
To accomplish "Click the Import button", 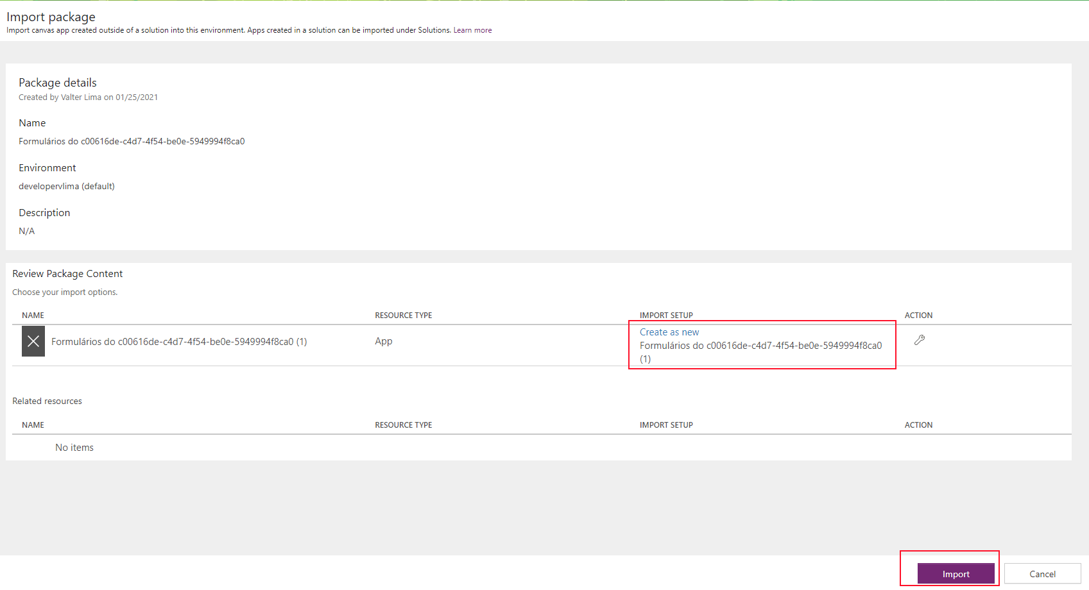I will pyautogui.click(x=955, y=573).
